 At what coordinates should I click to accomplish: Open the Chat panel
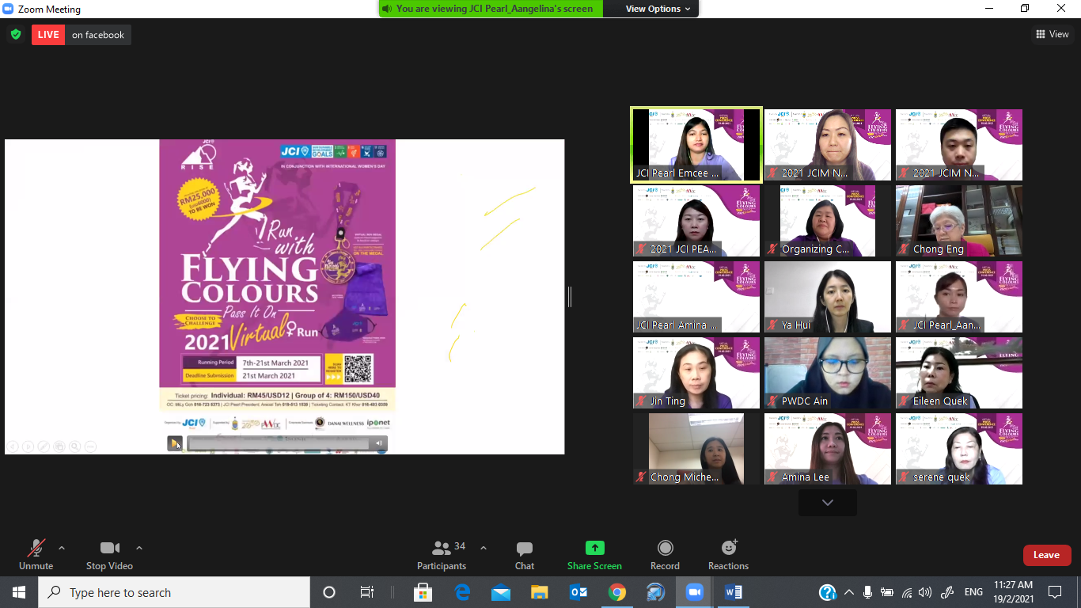[524, 555]
